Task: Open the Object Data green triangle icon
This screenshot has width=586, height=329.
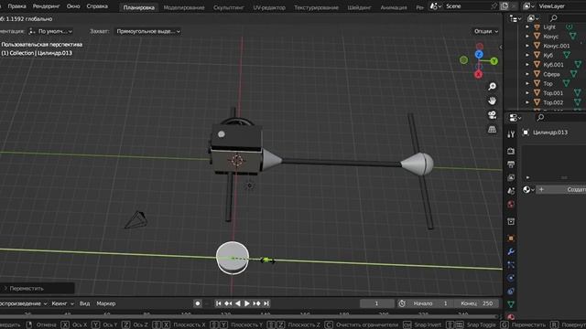Action: (511, 304)
